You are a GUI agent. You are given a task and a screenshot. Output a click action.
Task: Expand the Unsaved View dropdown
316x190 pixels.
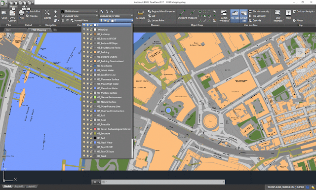97,16
